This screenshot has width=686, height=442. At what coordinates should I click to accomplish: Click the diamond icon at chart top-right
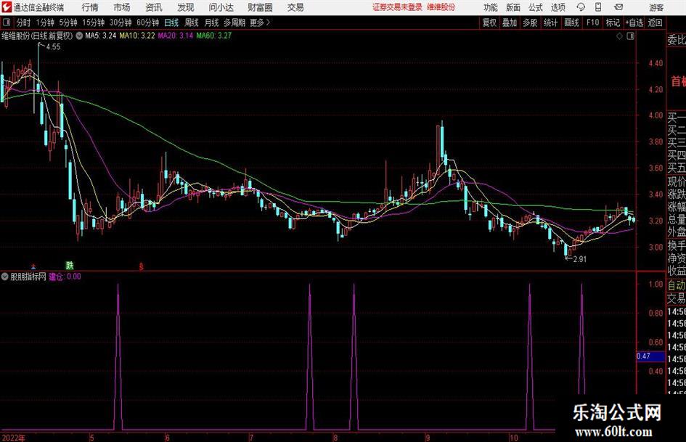619,36
